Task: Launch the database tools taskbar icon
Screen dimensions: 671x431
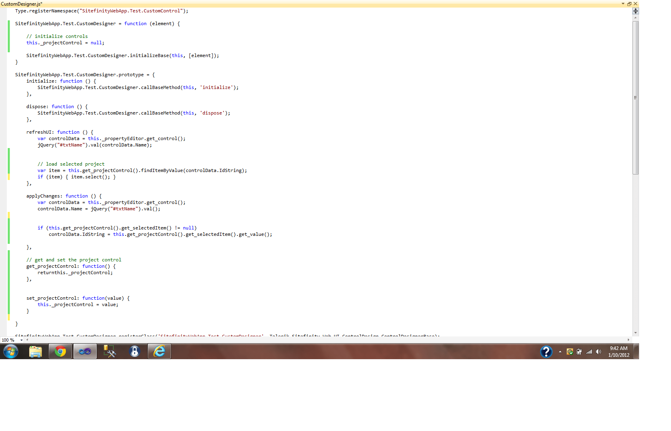Action: pyautogui.click(x=110, y=352)
